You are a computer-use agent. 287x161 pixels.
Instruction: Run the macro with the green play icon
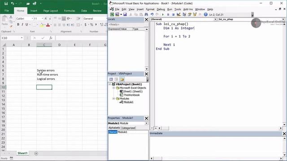pos(163,15)
